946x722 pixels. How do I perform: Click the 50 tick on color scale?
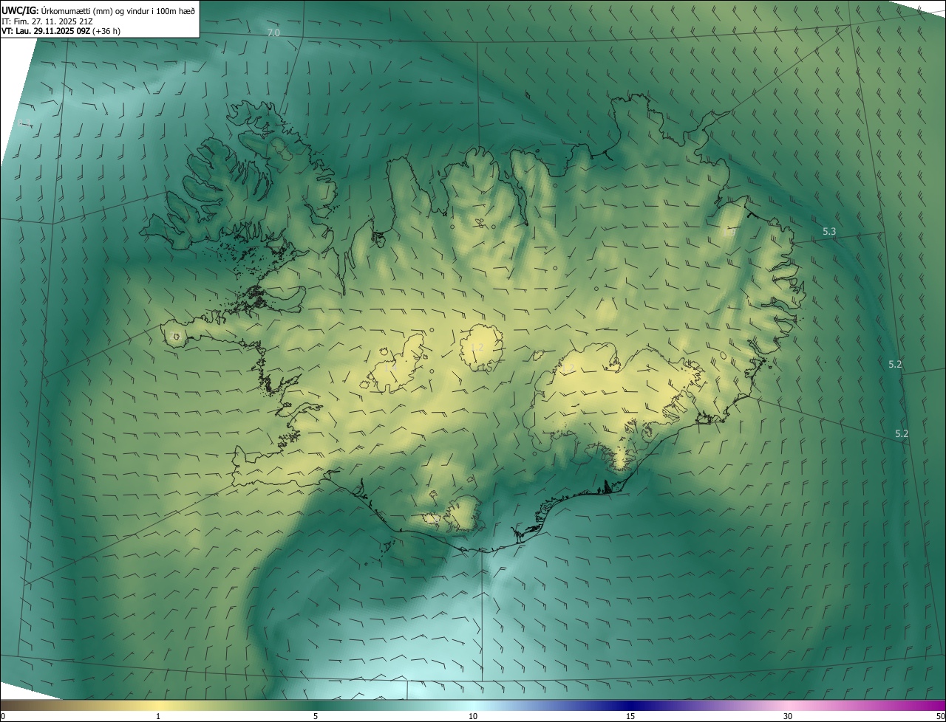940,716
